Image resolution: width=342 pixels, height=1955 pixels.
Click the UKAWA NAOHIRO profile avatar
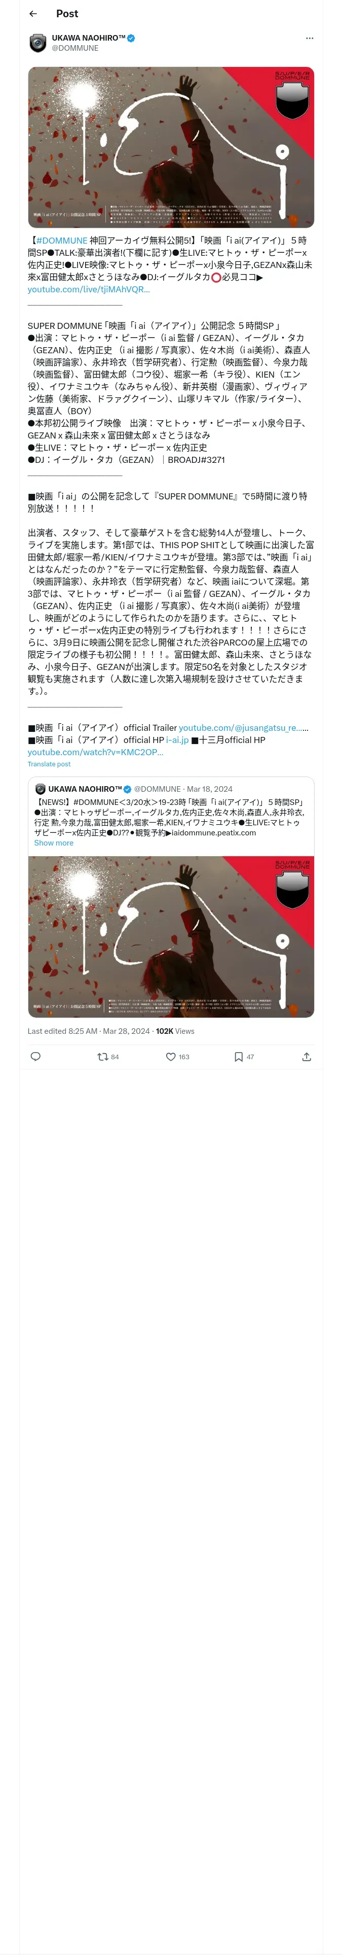click(x=38, y=43)
